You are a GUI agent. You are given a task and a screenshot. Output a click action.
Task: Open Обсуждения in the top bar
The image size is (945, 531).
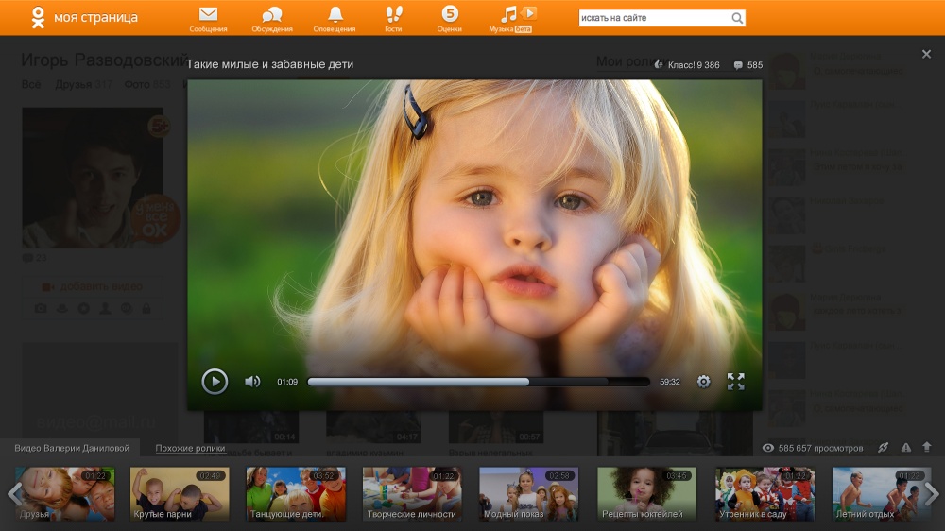click(x=272, y=19)
